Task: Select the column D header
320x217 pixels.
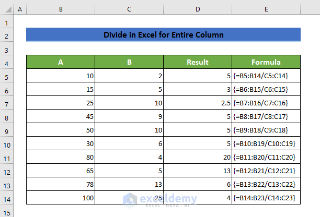Action: (197, 9)
